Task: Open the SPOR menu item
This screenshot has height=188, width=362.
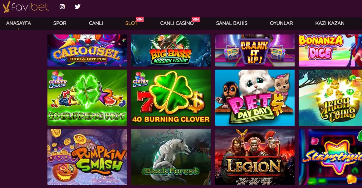Action: (60, 23)
